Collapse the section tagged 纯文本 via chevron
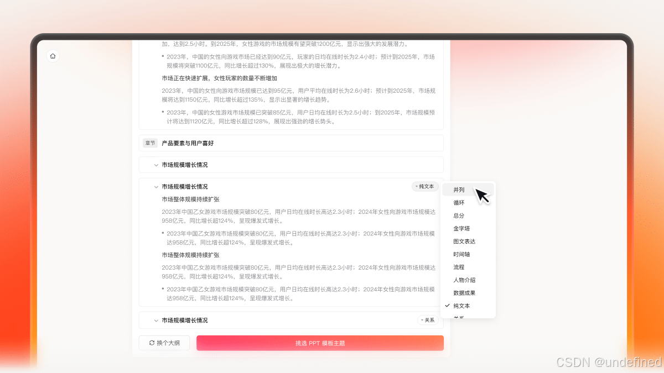 click(156, 187)
